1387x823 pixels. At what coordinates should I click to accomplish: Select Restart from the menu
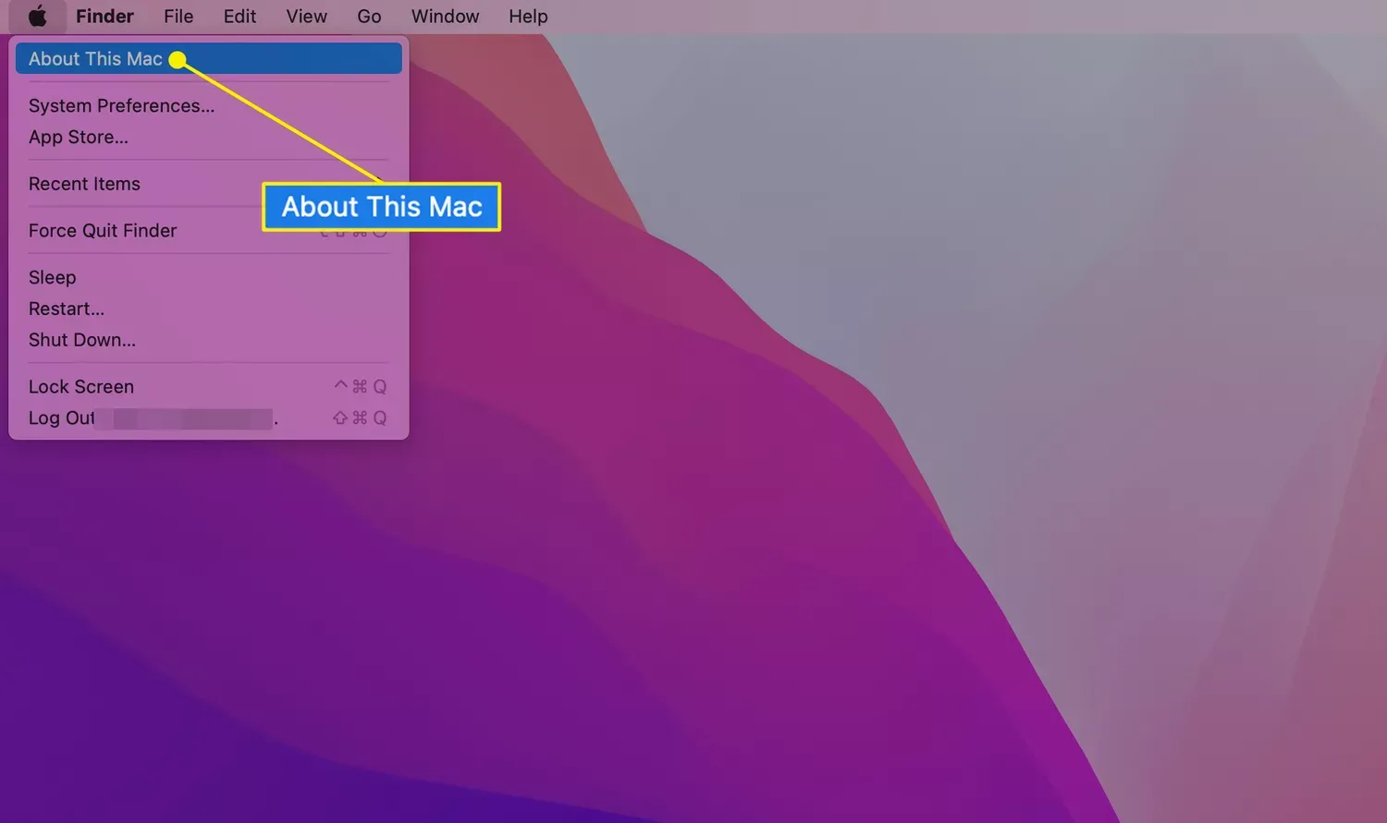(x=66, y=309)
